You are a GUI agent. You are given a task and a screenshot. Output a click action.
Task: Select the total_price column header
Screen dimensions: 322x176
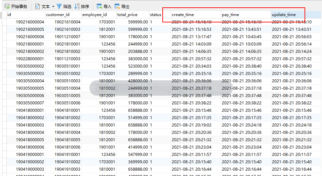click(x=133, y=15)
